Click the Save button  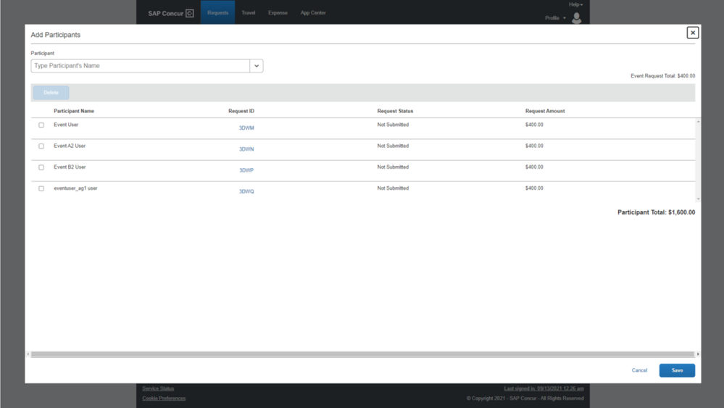pyautogui.click(x=677, y=370)
